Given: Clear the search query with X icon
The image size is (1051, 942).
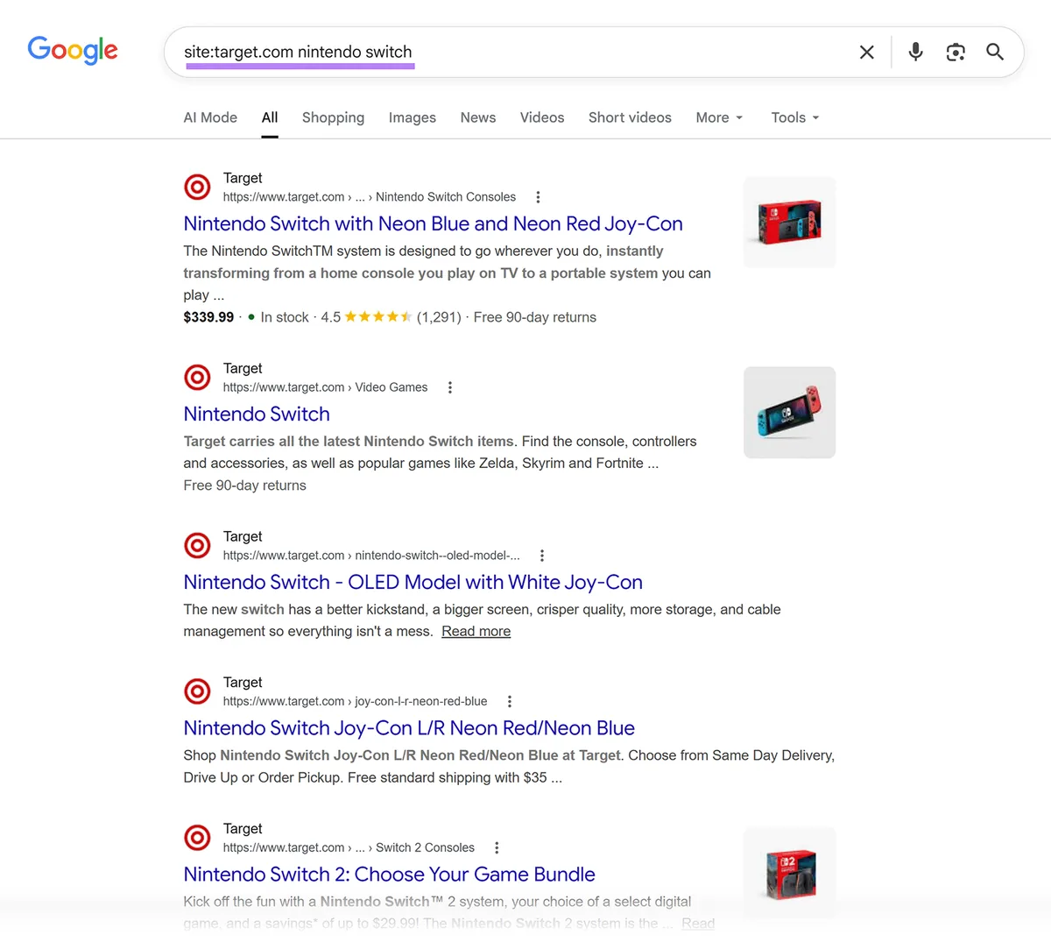Looking at the screenshot, I should [867, 52].
